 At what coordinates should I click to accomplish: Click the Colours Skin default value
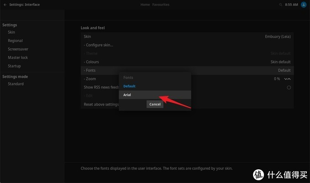pos(280,62)
